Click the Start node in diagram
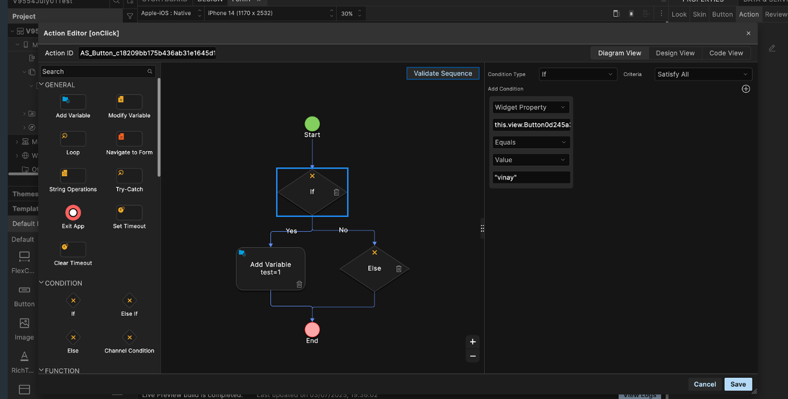The image size is (788, 399). [x=312, y=124]
